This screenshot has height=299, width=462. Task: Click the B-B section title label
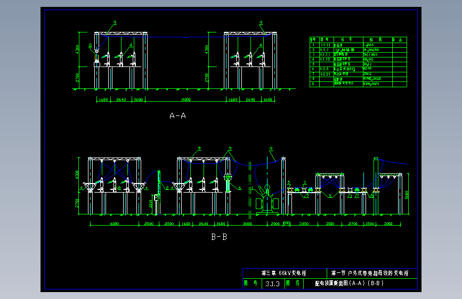(x=219, y=237)
